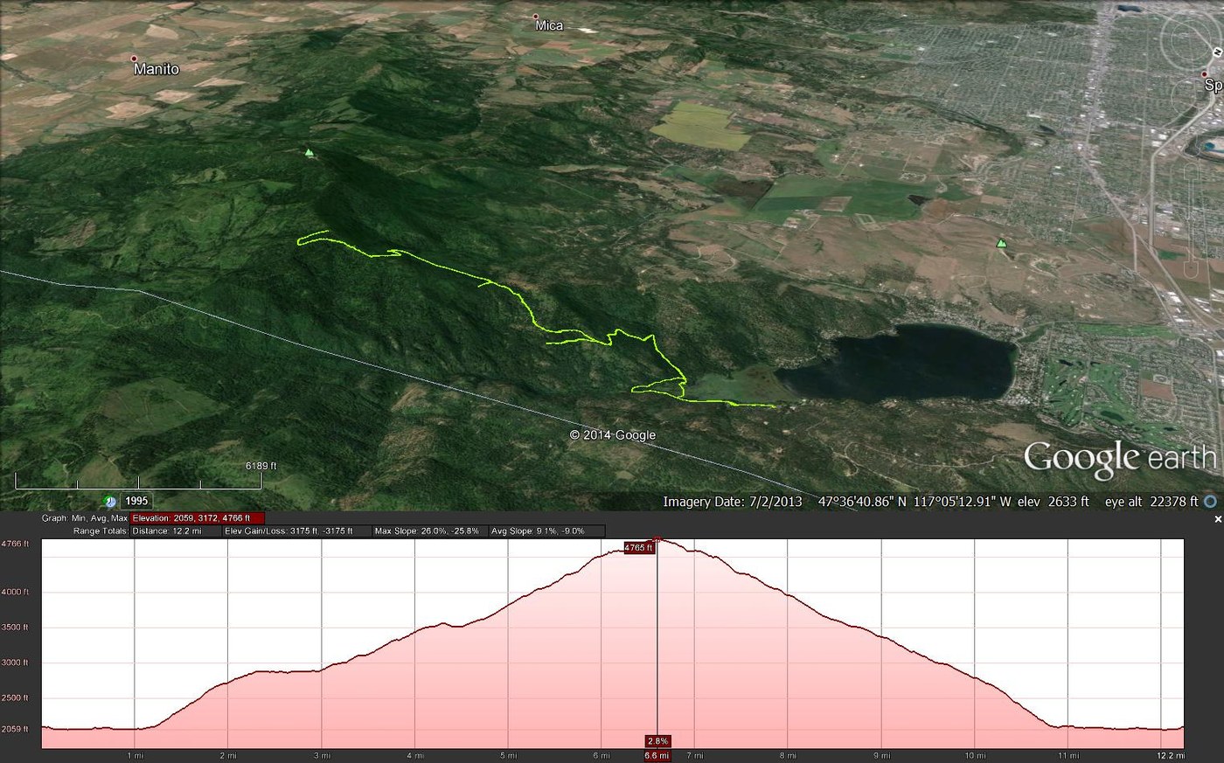Click the 6.6 mi distance marker

pyautogui.click(x=657, y=755)
